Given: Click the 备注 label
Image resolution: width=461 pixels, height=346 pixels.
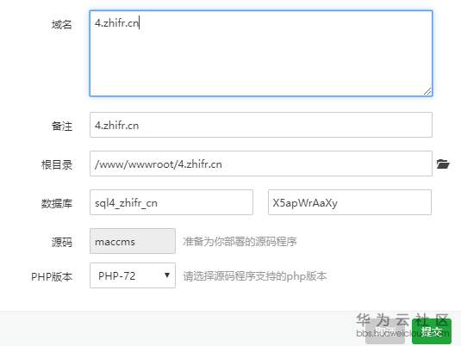Looking at the screenshot, I should click(62, 126).
